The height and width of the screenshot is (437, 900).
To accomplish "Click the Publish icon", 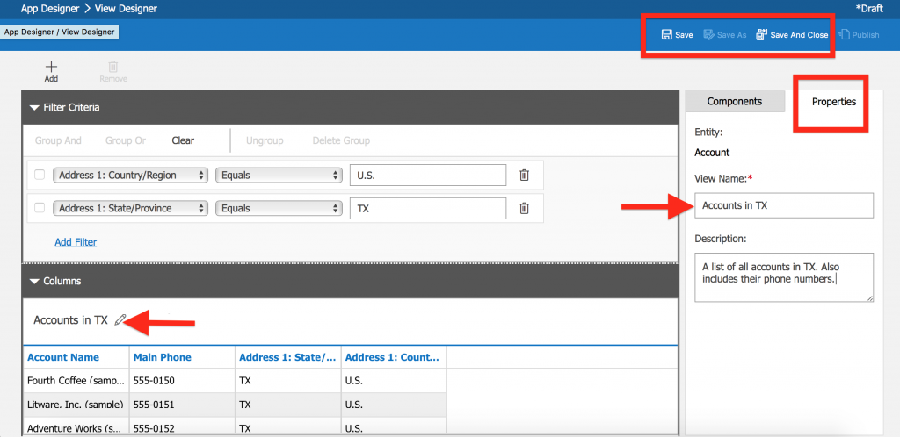I will [x=844, y=35].
